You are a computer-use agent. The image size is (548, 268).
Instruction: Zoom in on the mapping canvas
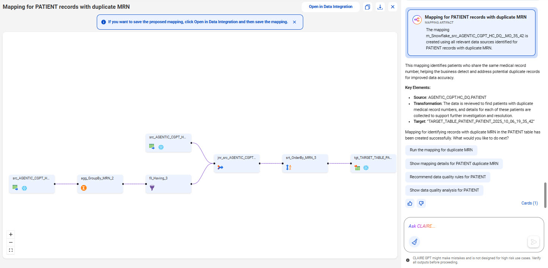click(x=11, y=234)
